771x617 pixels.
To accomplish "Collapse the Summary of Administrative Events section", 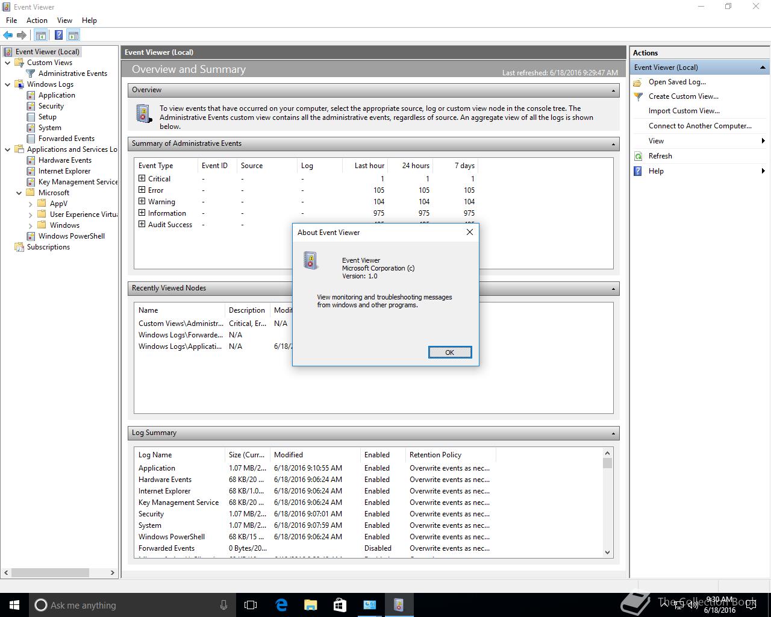I will 613,144.
